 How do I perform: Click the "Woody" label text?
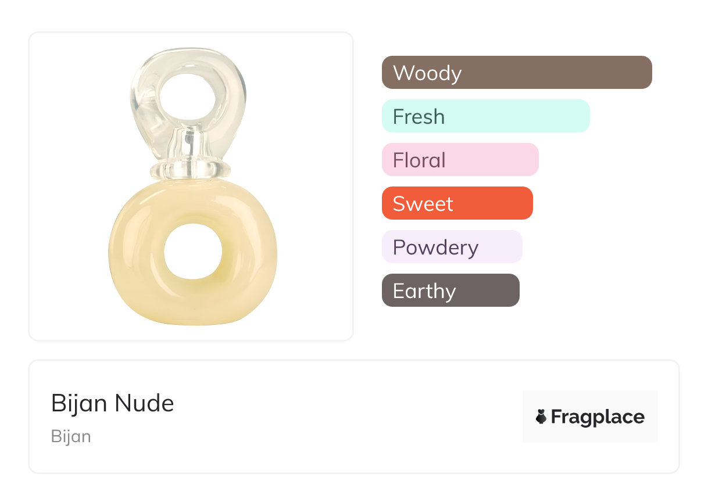tap(427, 73)
